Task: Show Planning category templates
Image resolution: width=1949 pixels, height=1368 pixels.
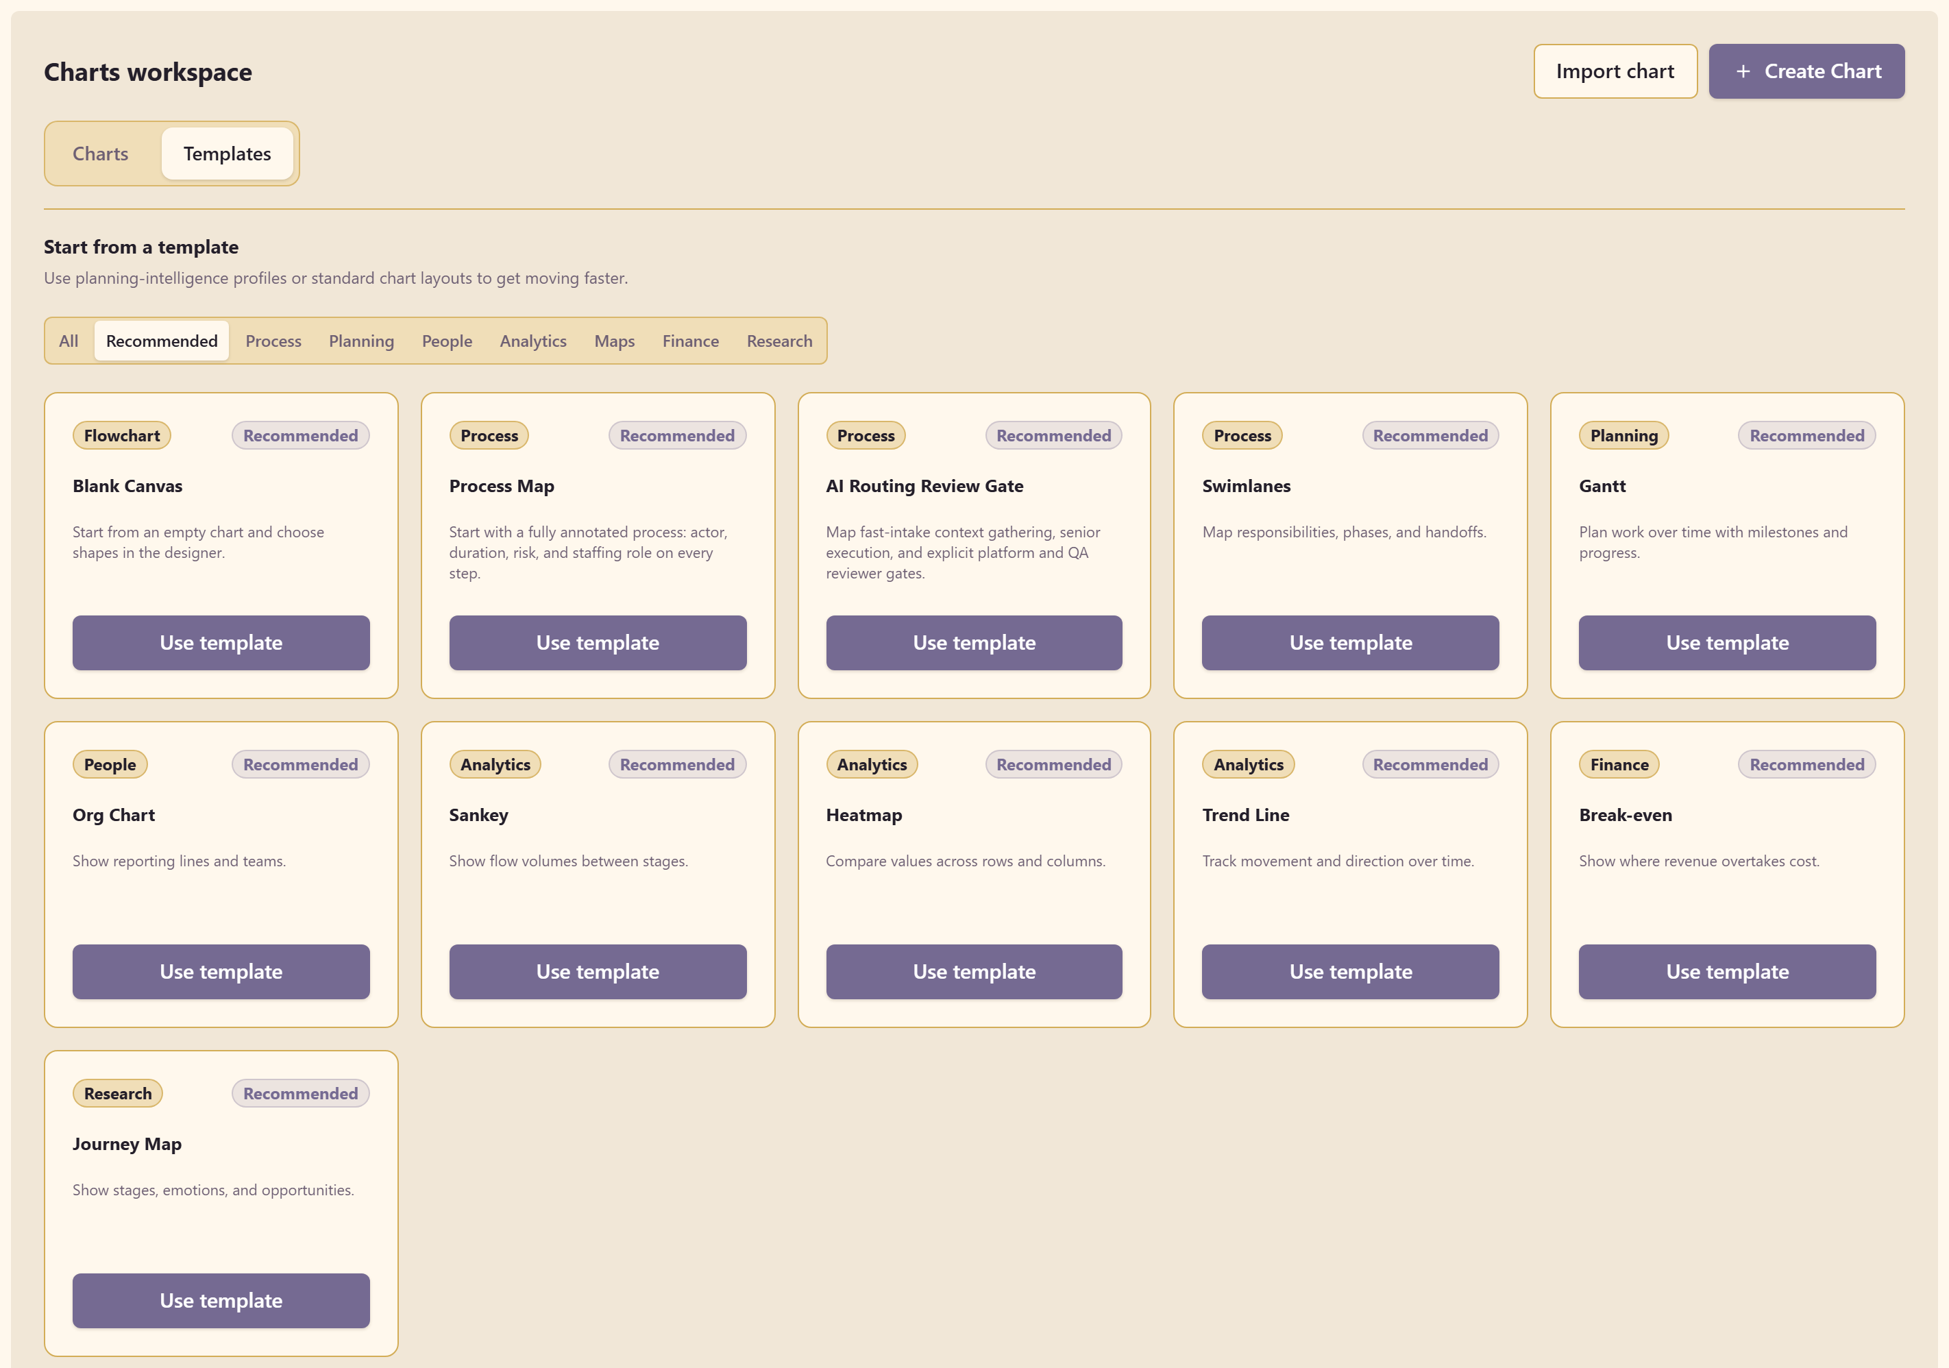Action: [x=362, y=341]
